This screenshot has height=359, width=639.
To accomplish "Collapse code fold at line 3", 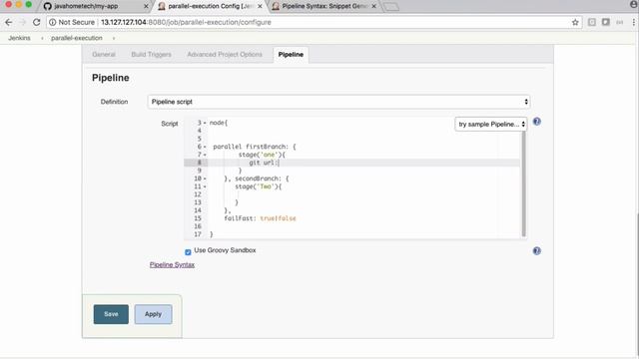I will 205,123.
